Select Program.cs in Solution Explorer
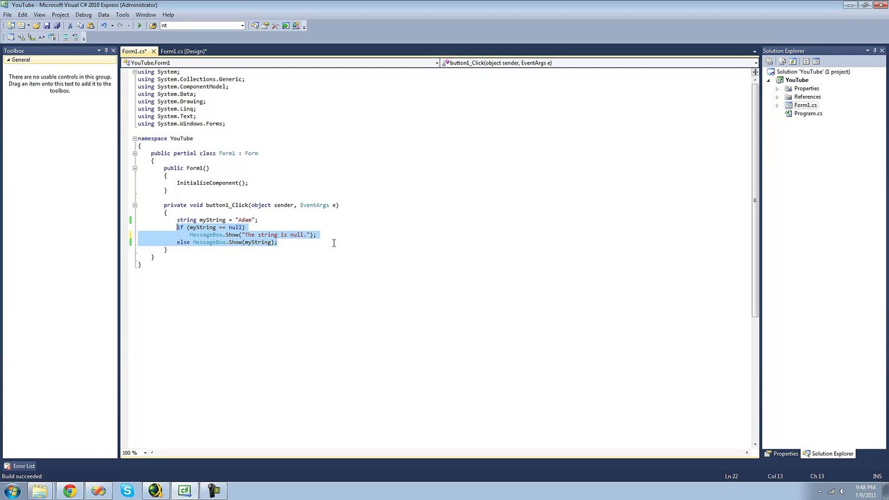The height and width of the screenshot is (500, 889). 808,114
